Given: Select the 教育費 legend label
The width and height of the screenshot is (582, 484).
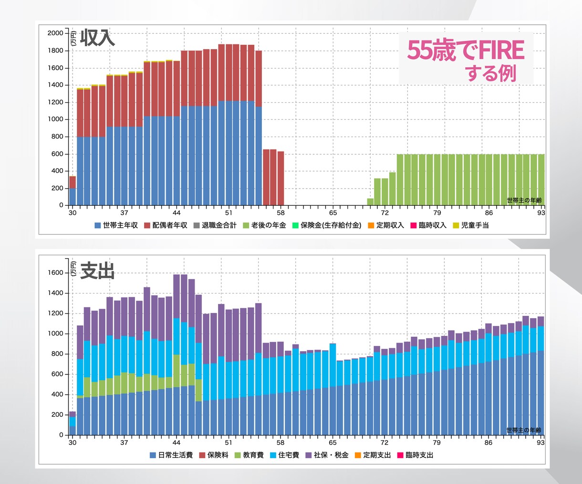Looking at the screenshot, I should [x=253, y=455].
